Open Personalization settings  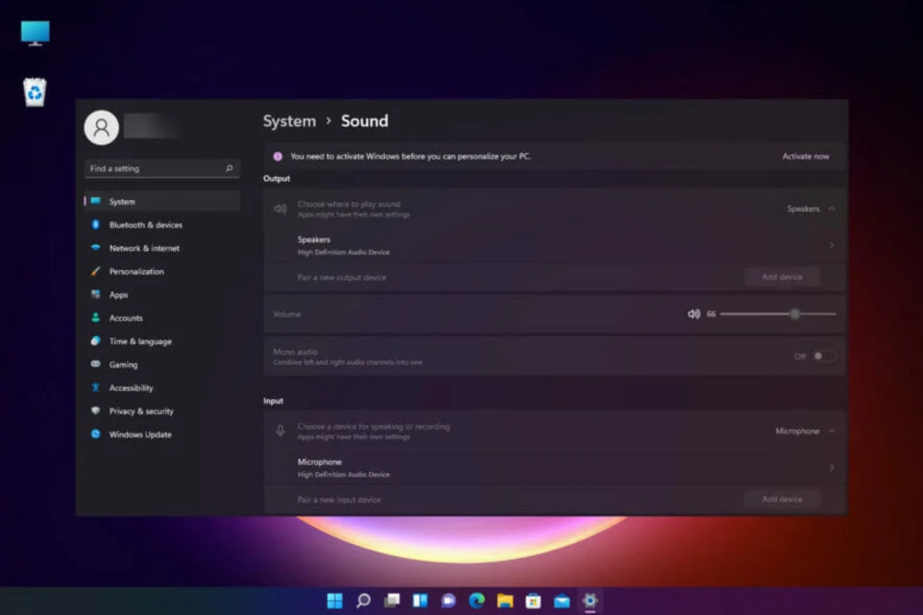[136, 271]
